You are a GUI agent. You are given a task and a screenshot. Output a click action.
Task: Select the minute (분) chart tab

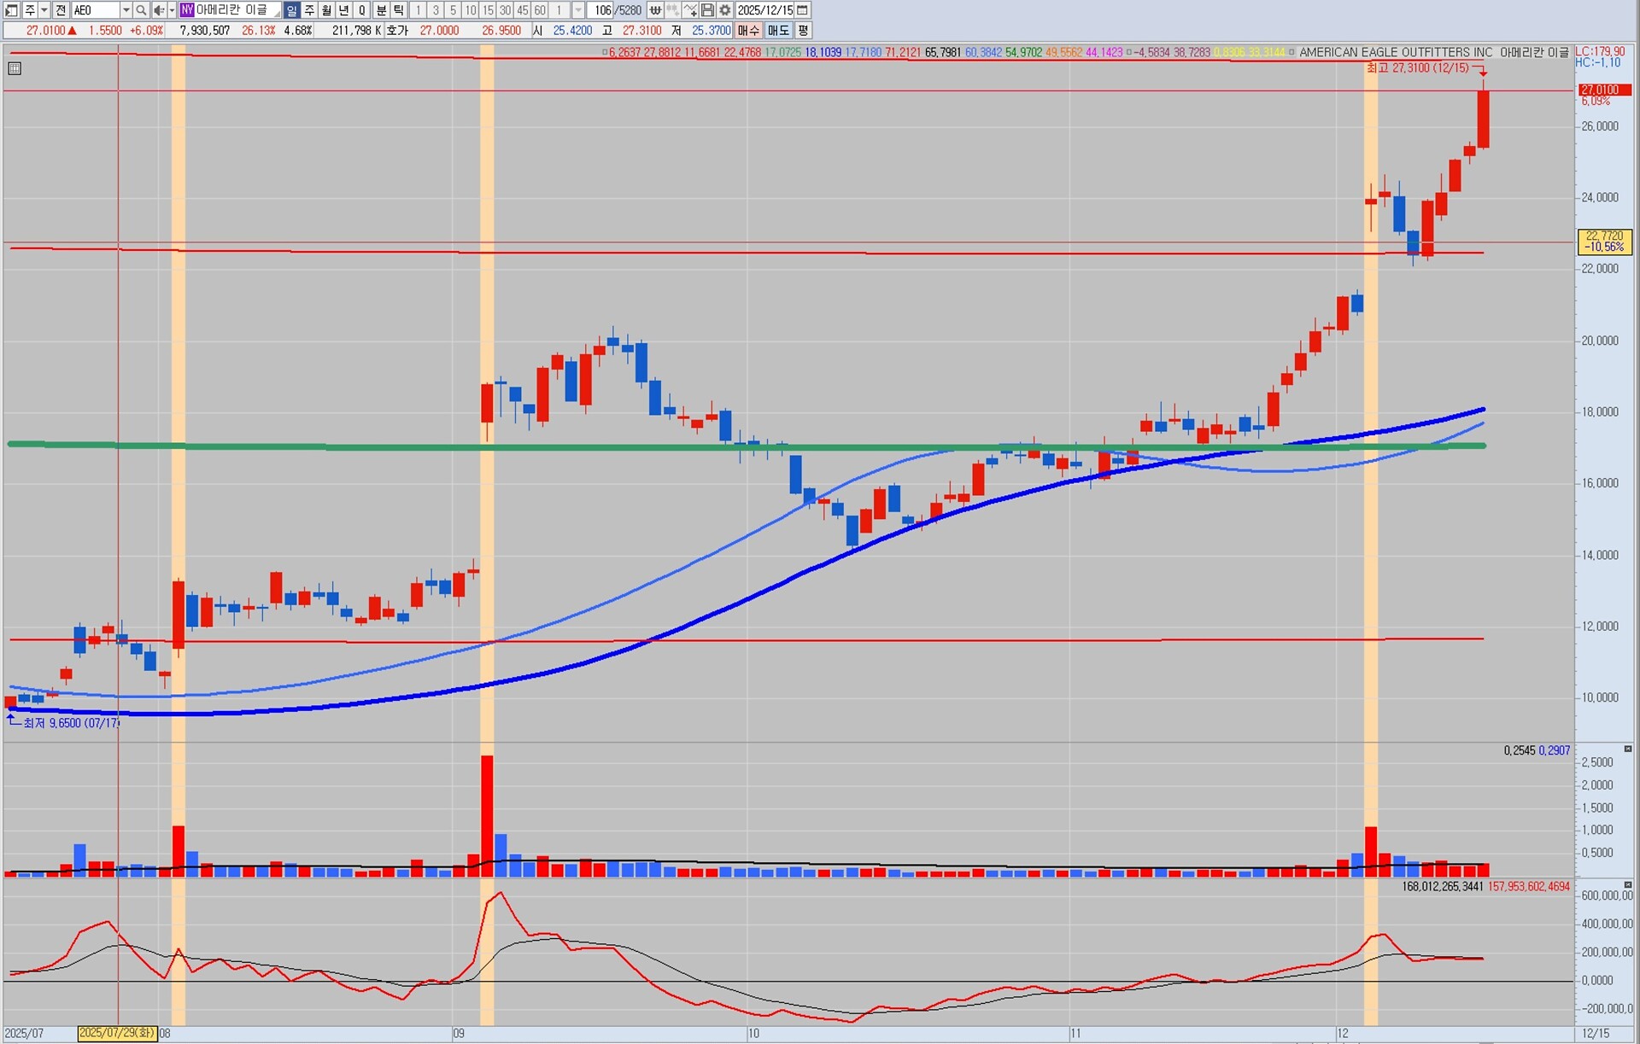381,10
